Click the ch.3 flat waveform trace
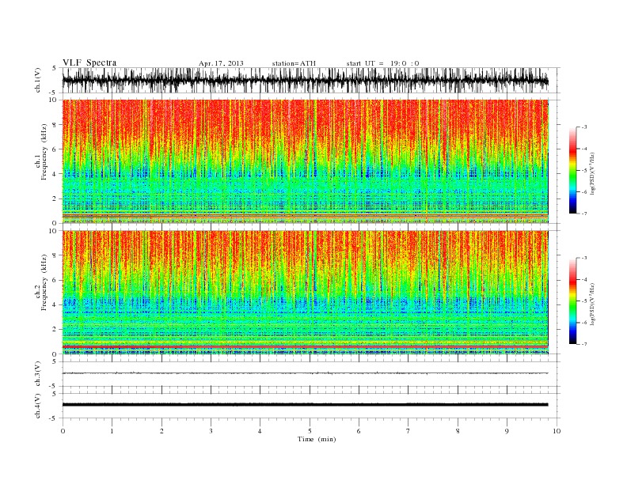Screen dimensions: 627x484 pyautogui.click(x=305, y=373)
